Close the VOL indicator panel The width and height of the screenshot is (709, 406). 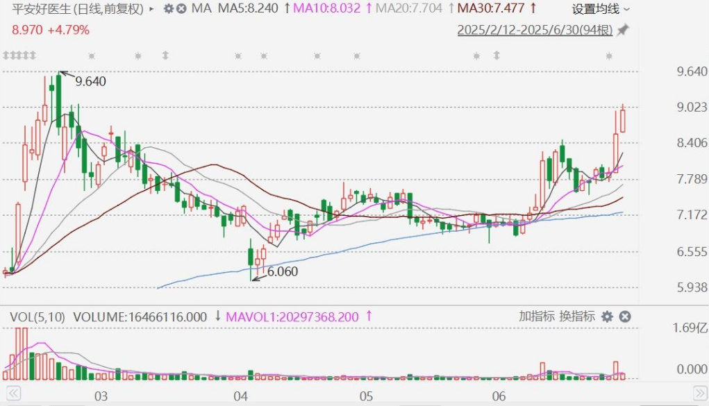[624, 316]
